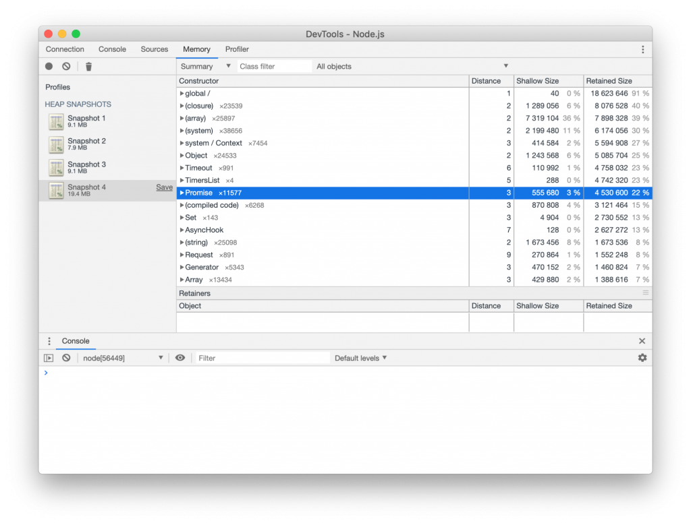The height and width of the screenshot is (525, 691).
Task: Sort by Shallow Size in constructor table
Action: (x=549, y=81)
